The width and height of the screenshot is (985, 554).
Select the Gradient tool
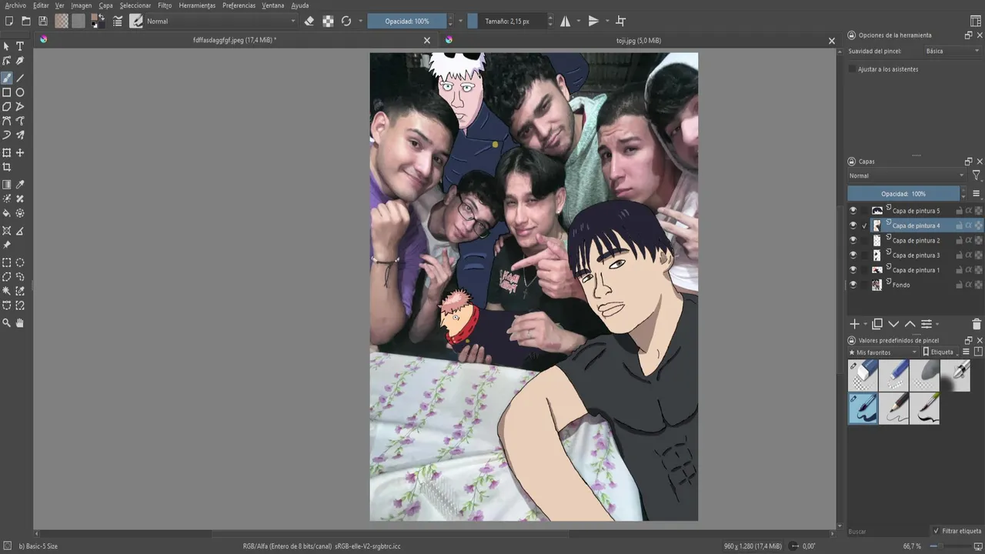pyautogui.click(x=7, y=185)
